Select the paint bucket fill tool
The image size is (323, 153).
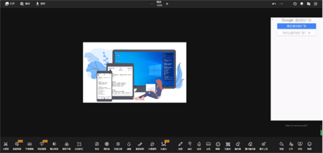[281, 144]
